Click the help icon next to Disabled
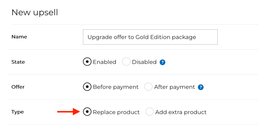This screenshot has height=127, width=258. [x=162, y=62]
